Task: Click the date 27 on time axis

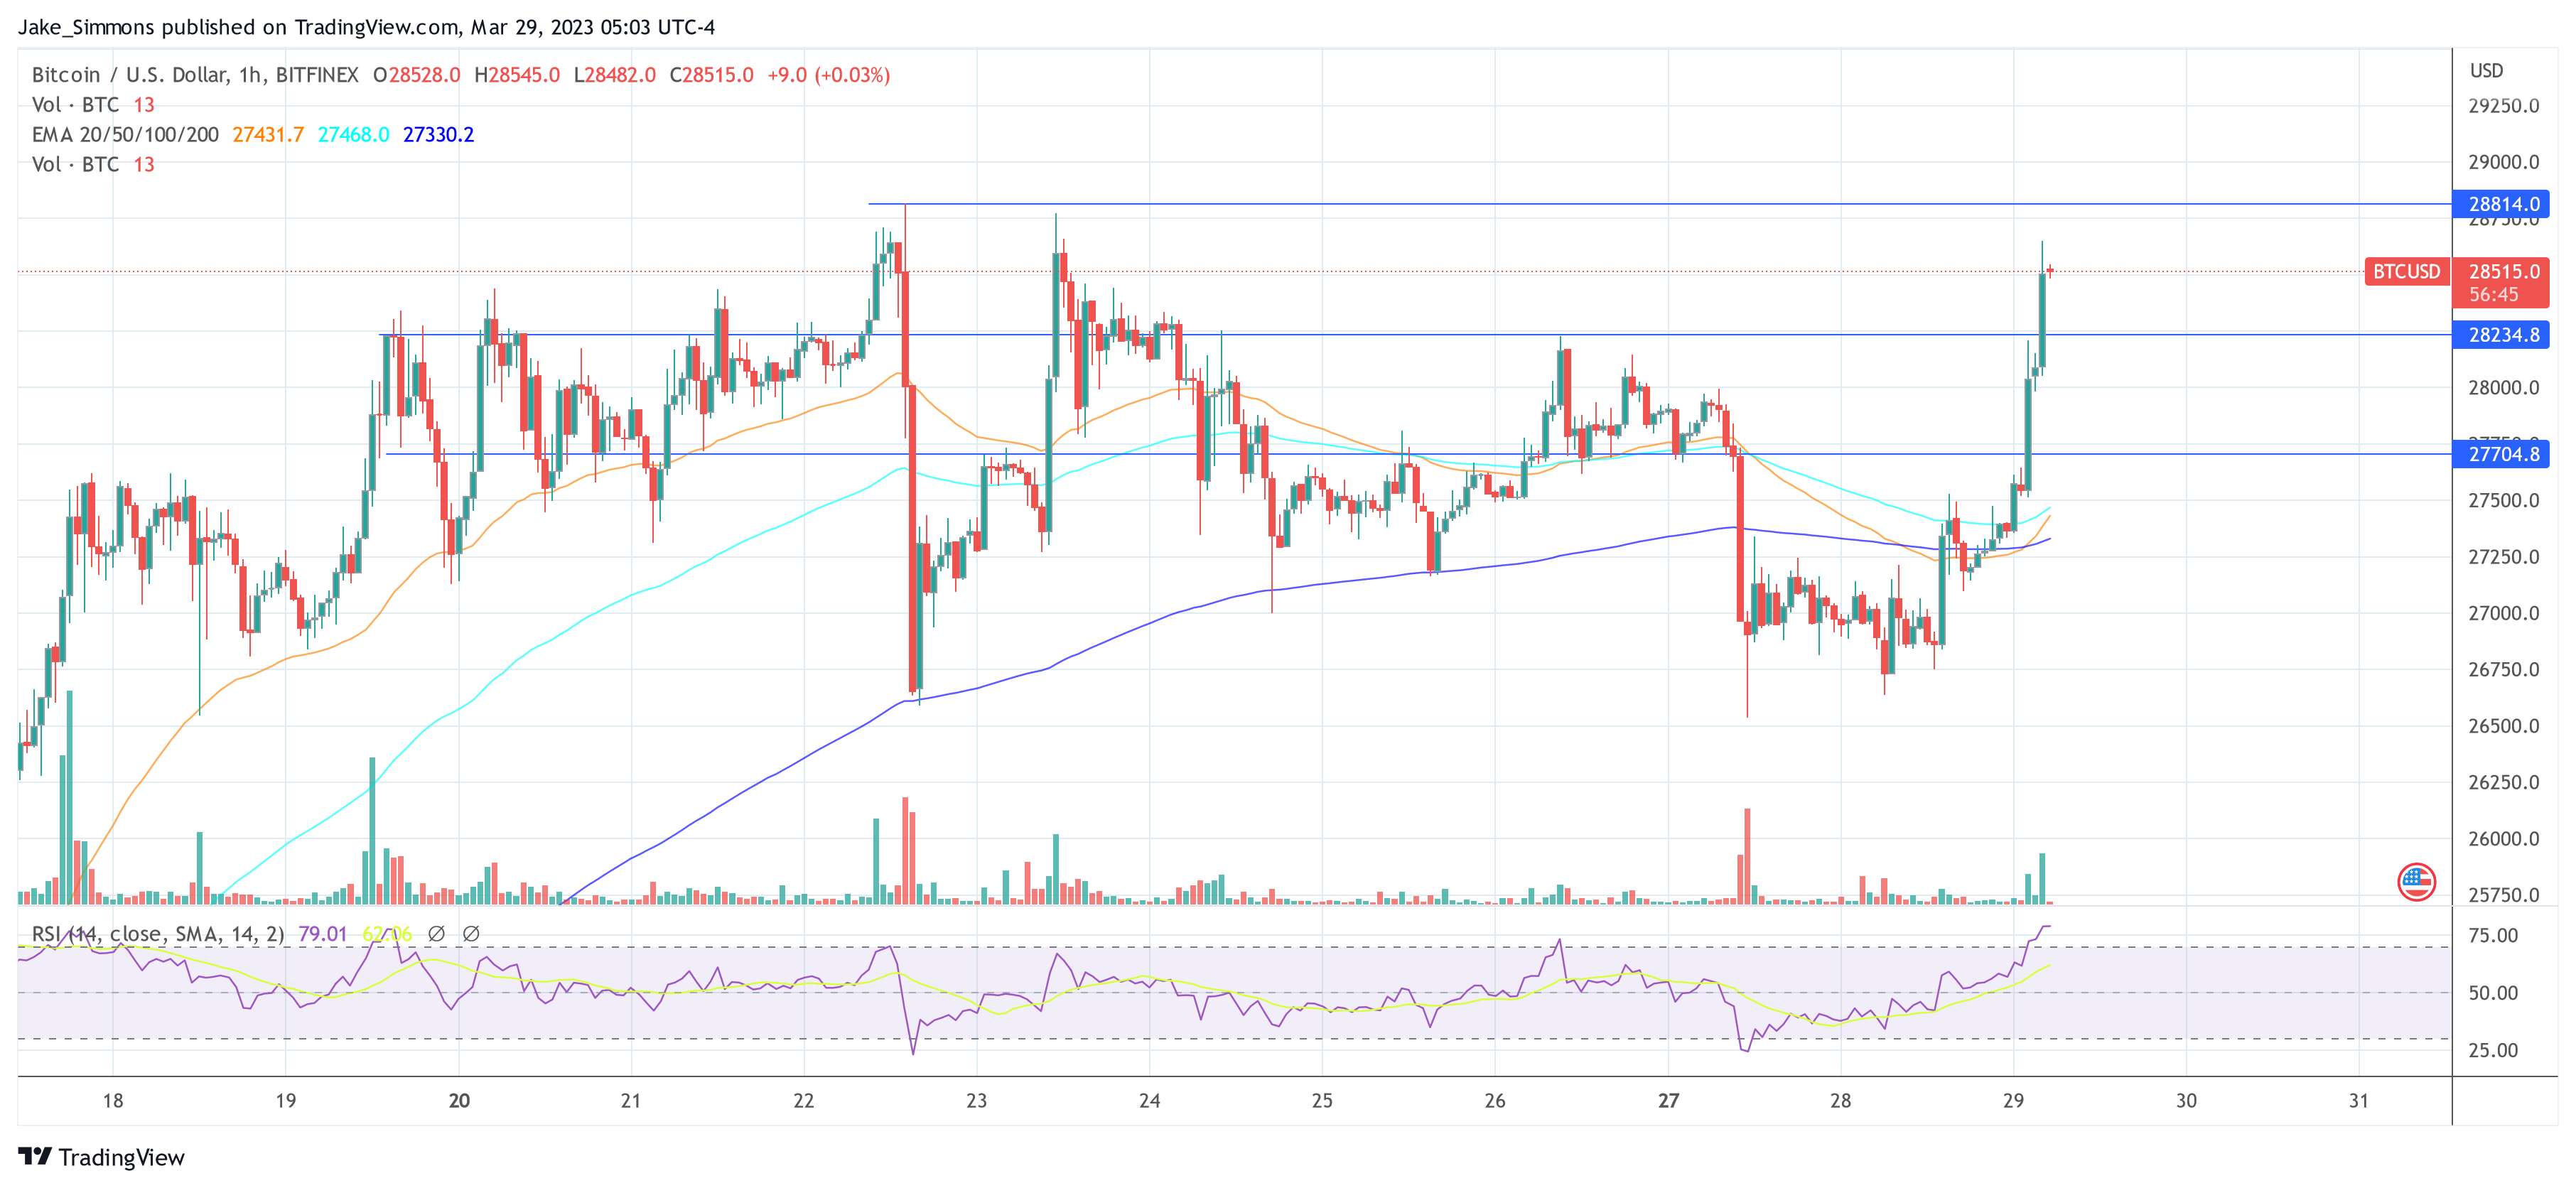Action: coord(1668,1101)
